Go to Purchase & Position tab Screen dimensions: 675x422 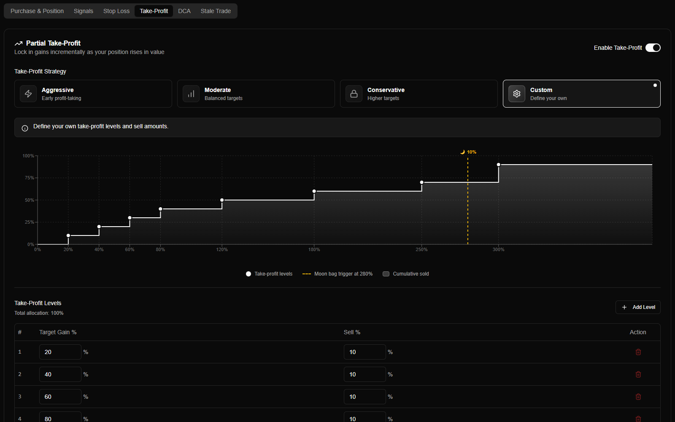coord(37,11)
